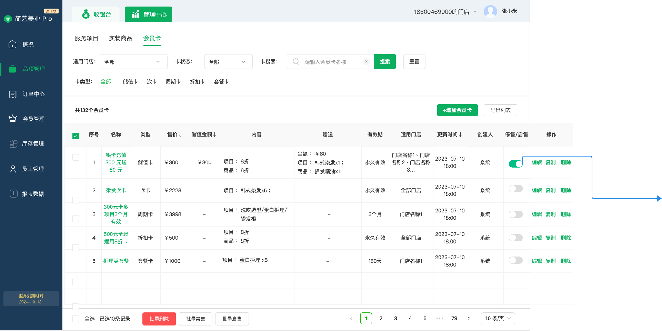Image resolution: width=662 pixels, height=331 pixels.
Task: Filter card type by 储值卡
Action: pyautogui.click(x=130, y=82)
